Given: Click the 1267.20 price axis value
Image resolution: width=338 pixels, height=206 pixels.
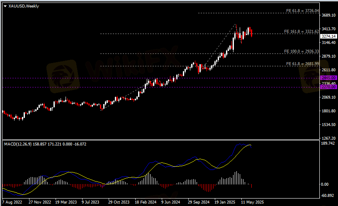Looking at the screenshot, I should 328,138.
